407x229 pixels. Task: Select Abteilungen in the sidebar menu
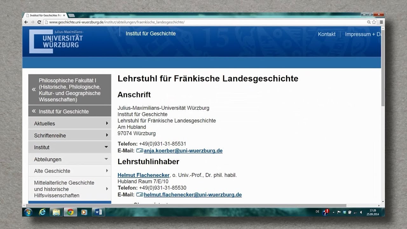coord(70,159)
